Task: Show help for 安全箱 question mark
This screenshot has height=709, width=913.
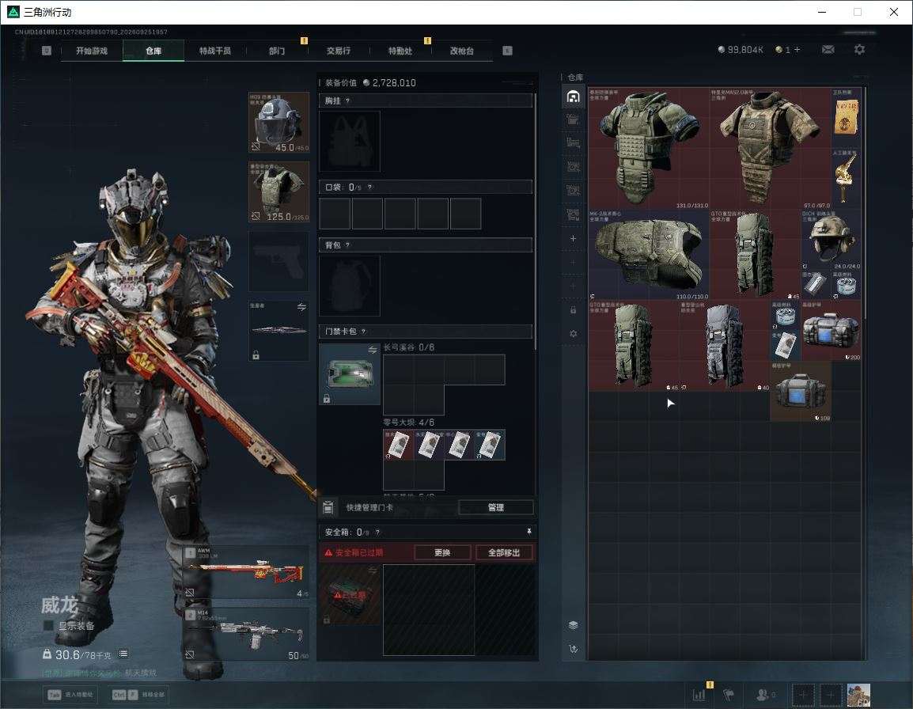Action: (377, 532)
